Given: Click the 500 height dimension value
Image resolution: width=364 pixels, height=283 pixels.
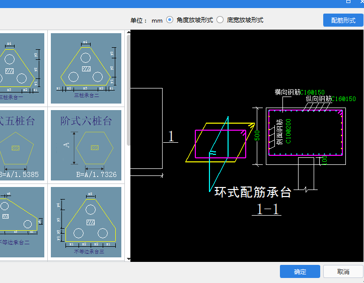Looking at the screenshot, I should point(256,136).
